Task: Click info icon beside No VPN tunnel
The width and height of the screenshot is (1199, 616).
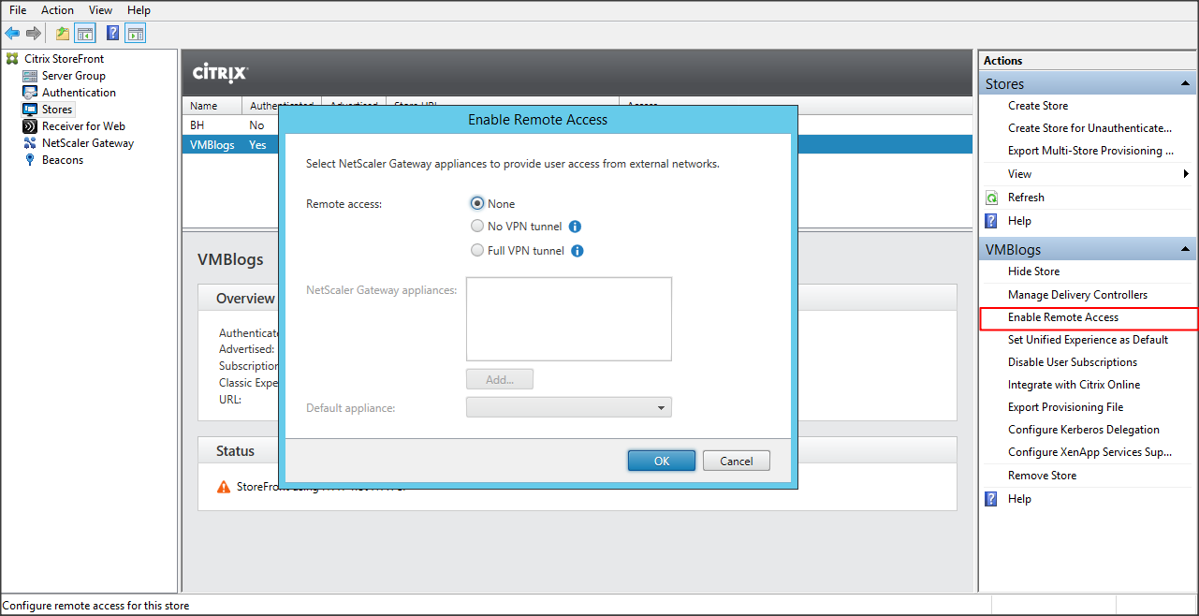Action: (x=576, y=227)
